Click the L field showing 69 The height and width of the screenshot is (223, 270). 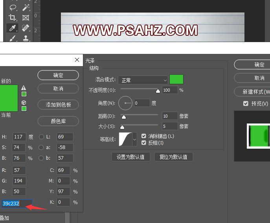[65, 137]
